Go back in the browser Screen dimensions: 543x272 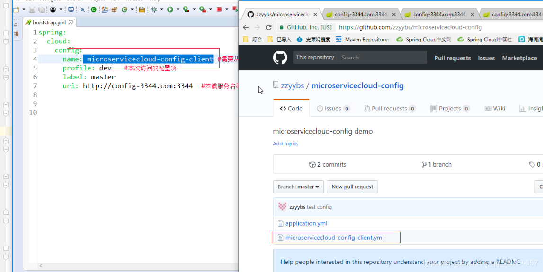(246, 27)
